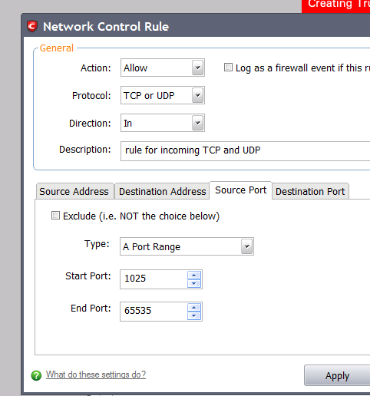The image size is (370, 396).
Task: Expand the Type dropdown showing A Port Range
Action: click(187, 246)
